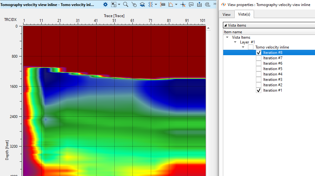Switch to the View tab

[x=226, y=14]
